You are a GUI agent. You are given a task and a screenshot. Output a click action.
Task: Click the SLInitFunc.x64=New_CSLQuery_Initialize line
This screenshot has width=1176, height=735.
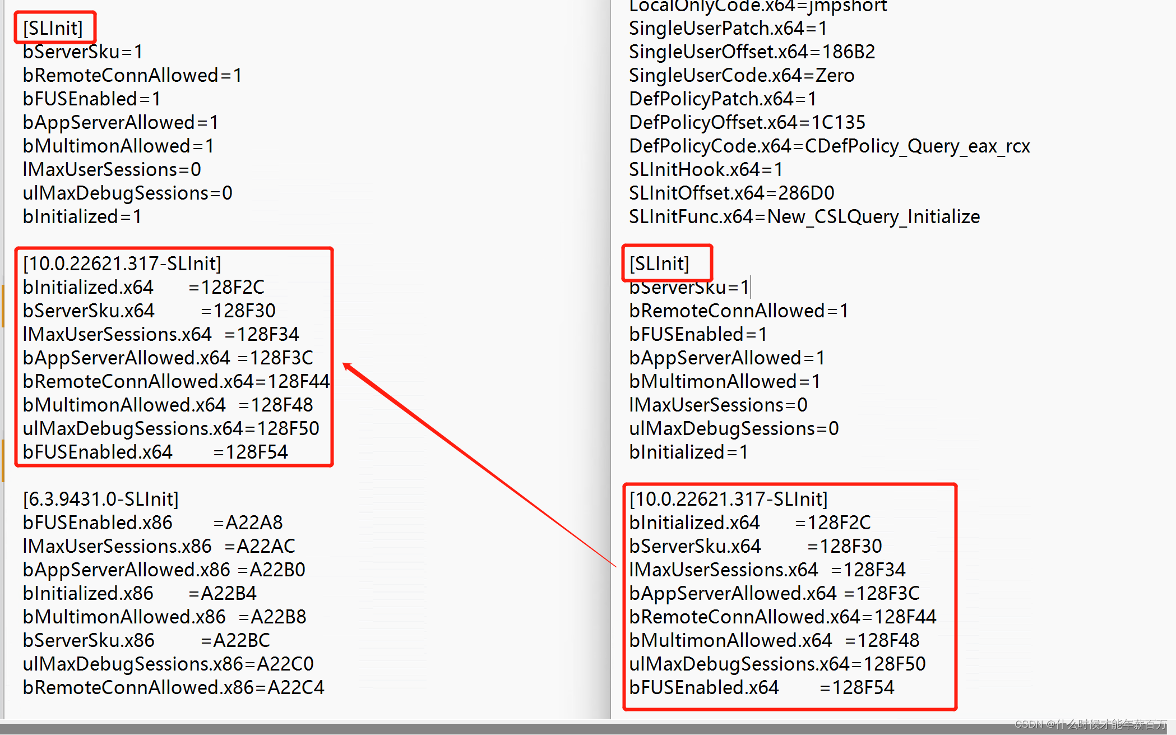[804, 216]
